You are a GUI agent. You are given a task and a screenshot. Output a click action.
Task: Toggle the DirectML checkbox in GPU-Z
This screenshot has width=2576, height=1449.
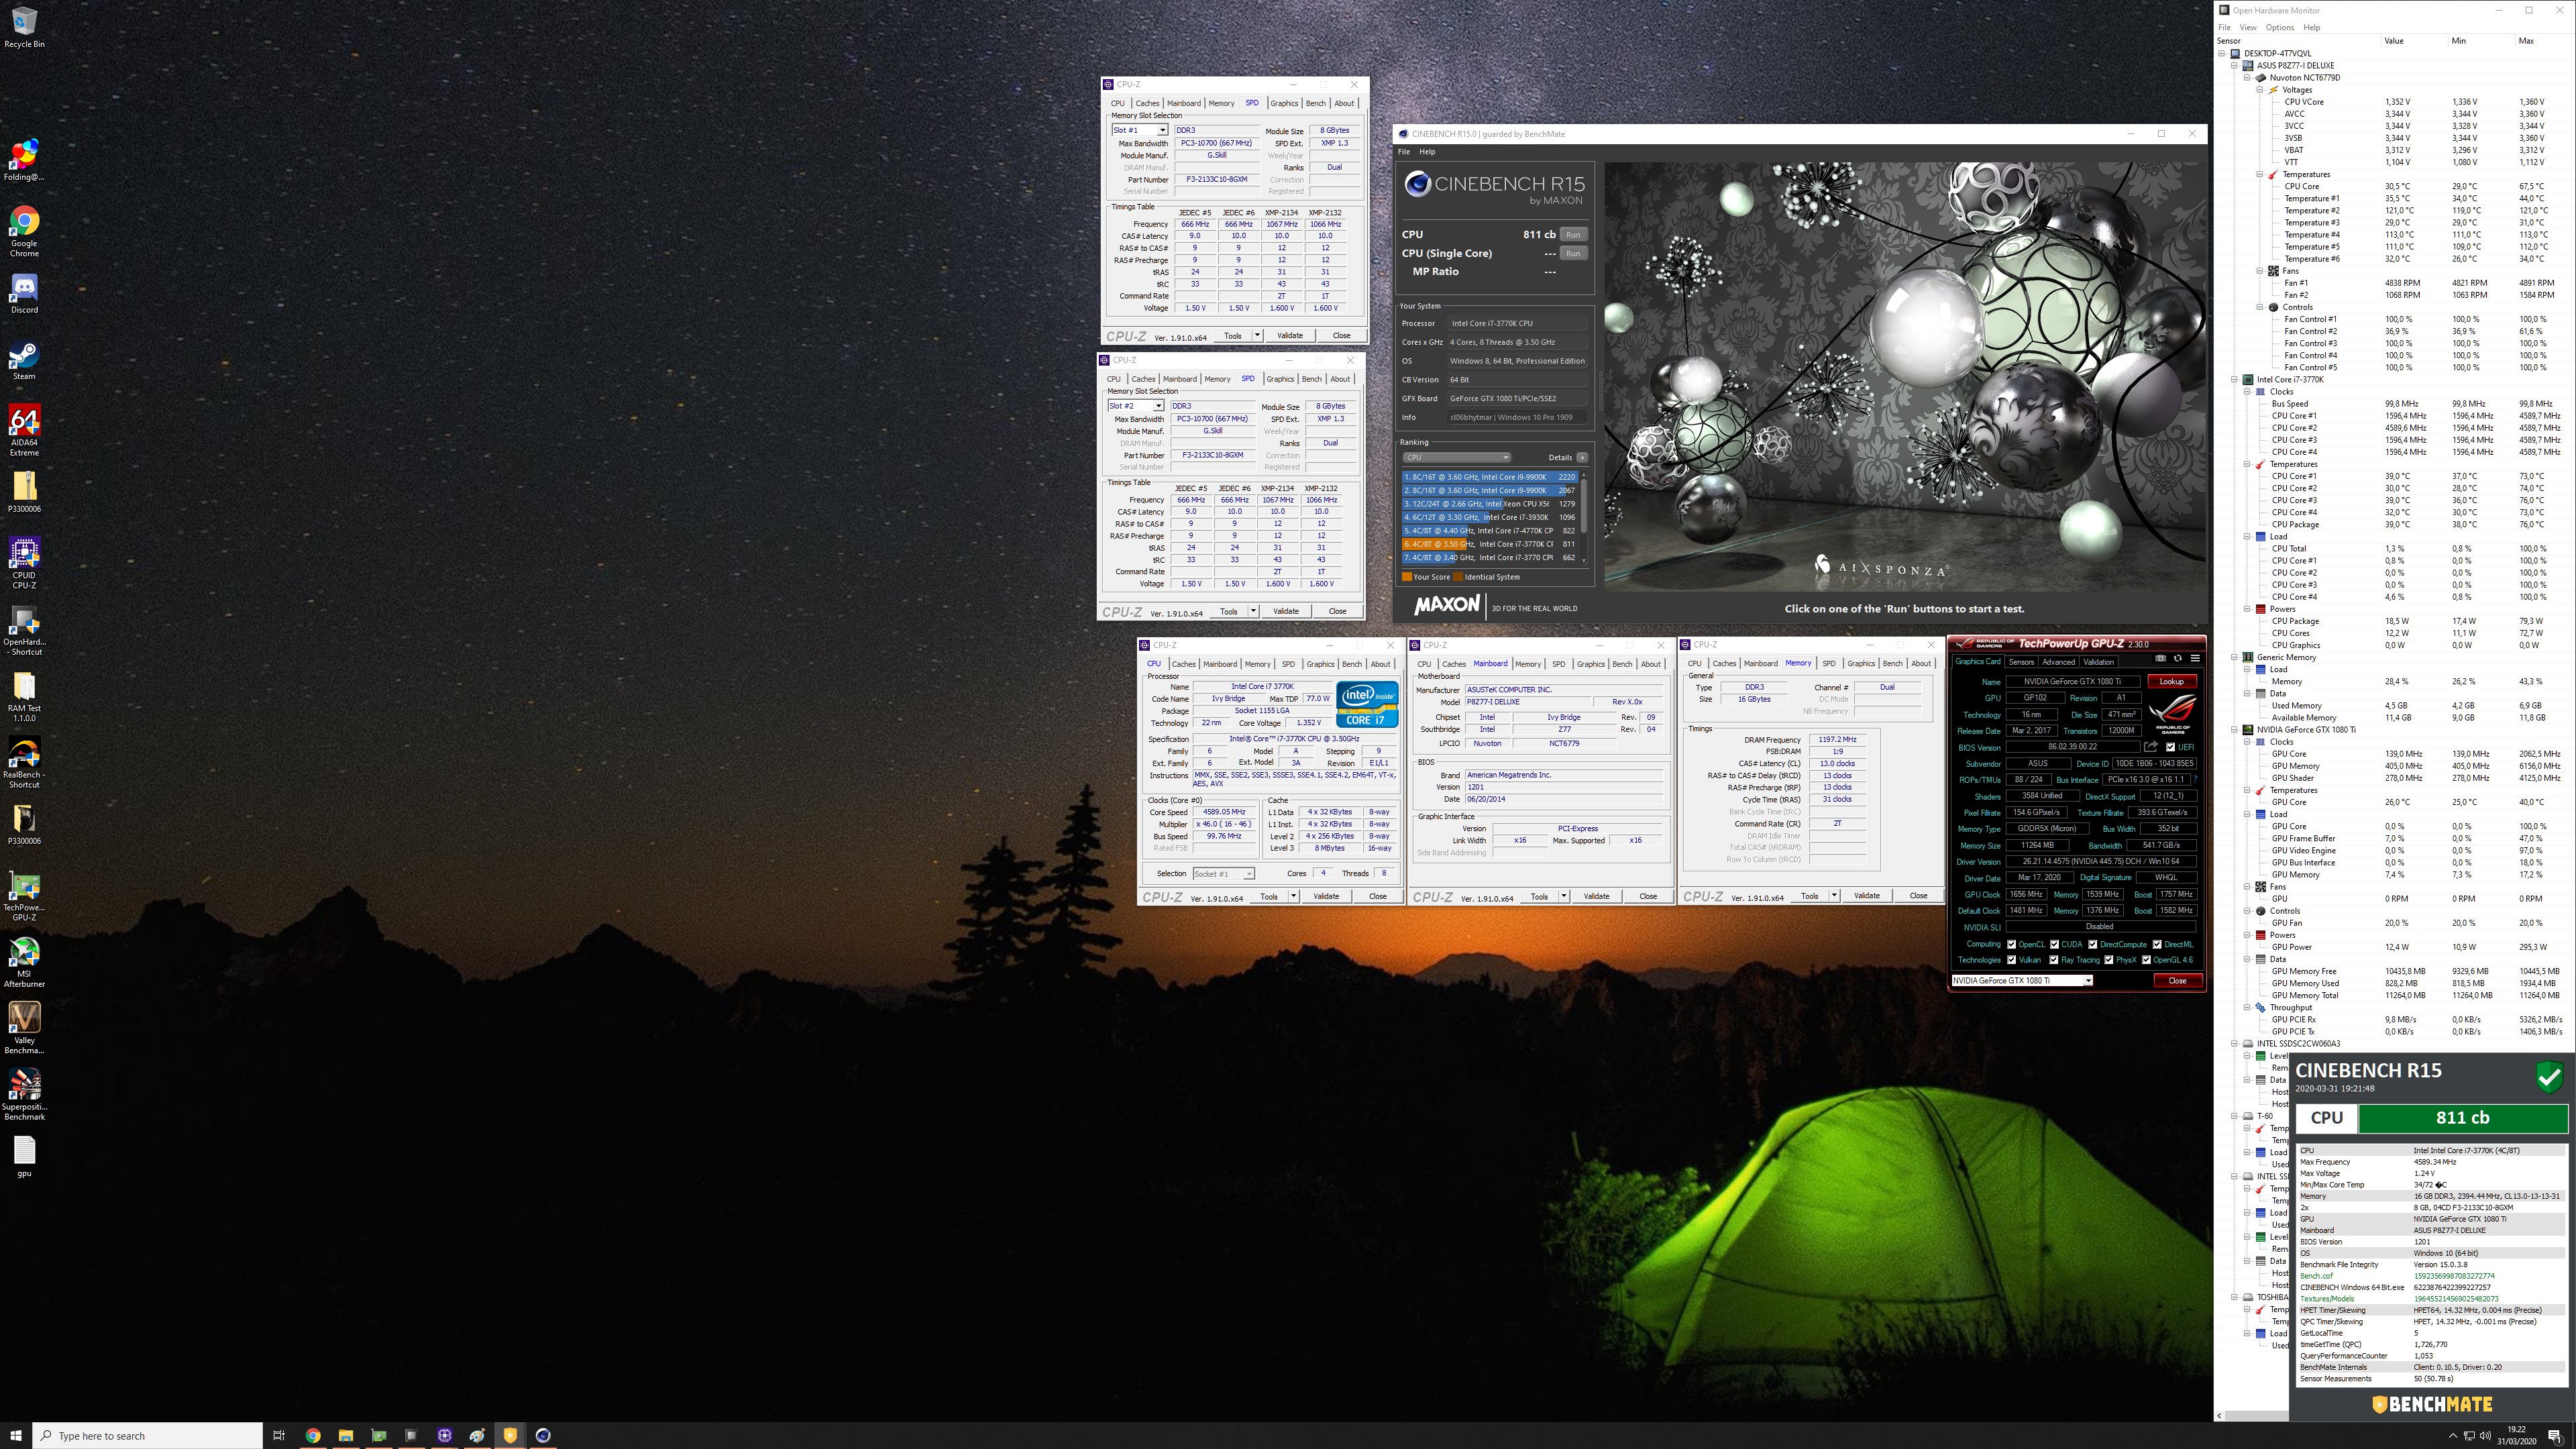2157,944
